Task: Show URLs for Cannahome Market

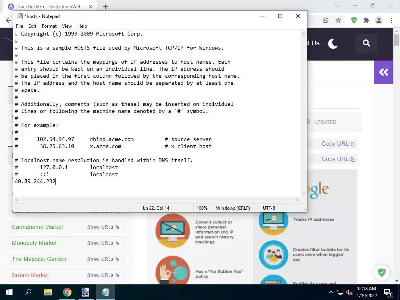Action: [103, 227]
